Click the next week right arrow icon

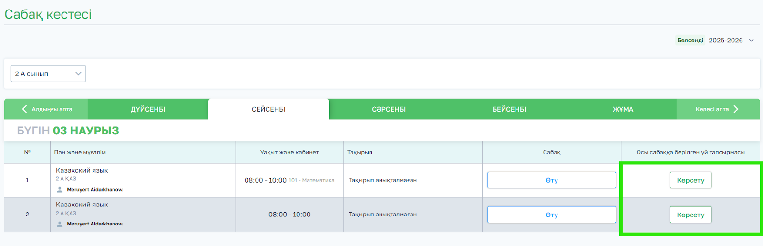[736, 109]
